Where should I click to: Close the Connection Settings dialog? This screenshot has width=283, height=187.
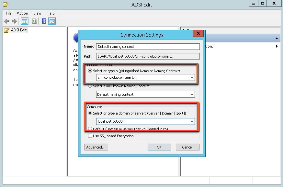click(x=198, y=33)
